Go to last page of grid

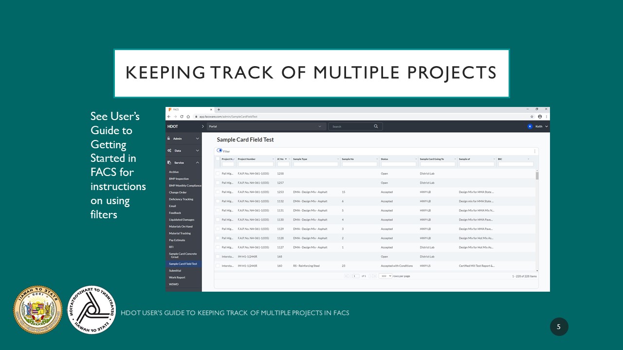(374, 276)
